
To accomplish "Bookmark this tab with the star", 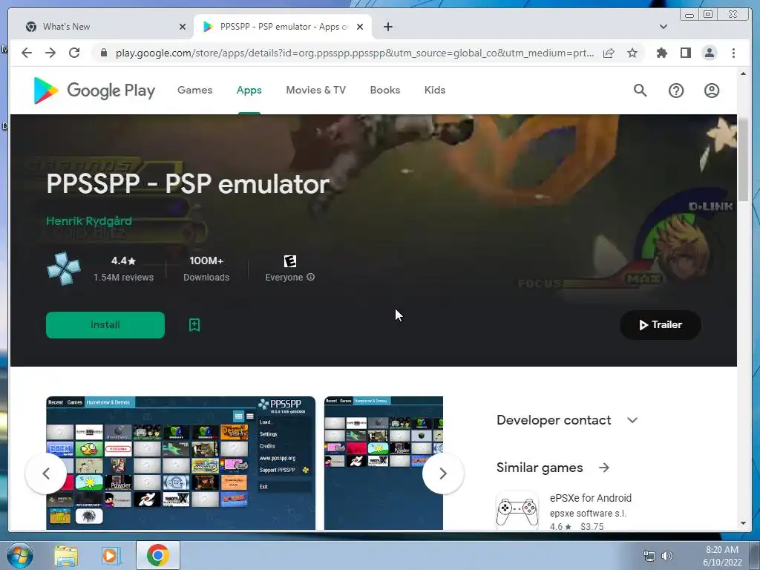I will click(632, 53).
